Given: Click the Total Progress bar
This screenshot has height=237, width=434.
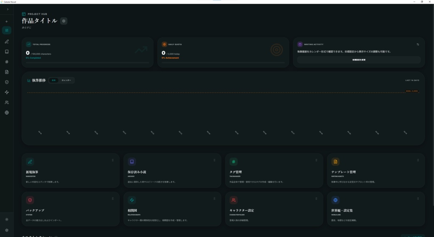Looking at the screenshot, I should pyautogui.click(x=87, y=63).
